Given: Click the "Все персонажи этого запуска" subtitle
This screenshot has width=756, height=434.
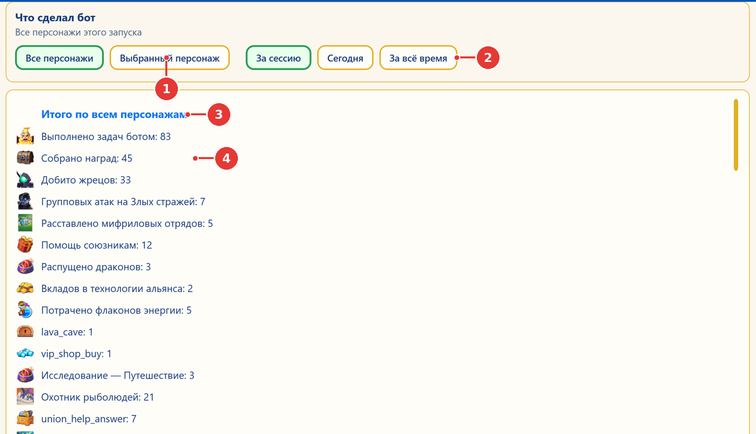Looking at the screenshot, I should (x=78, y=32).
